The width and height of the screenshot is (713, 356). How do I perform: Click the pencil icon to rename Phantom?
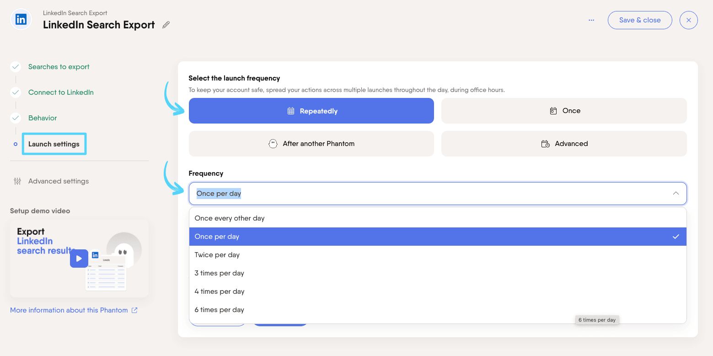(x=166, y=25)
